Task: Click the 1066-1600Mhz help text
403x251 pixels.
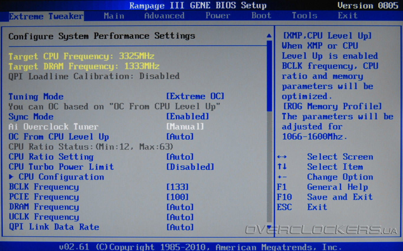Action: [x=314, y=136]
